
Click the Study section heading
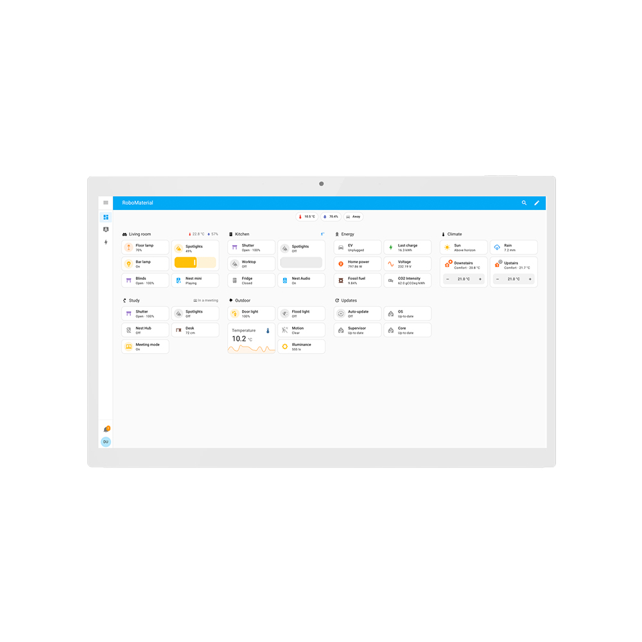coord(134,300)
